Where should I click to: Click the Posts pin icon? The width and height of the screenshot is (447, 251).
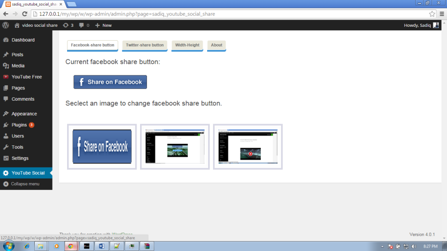click(x=5, y=55)
